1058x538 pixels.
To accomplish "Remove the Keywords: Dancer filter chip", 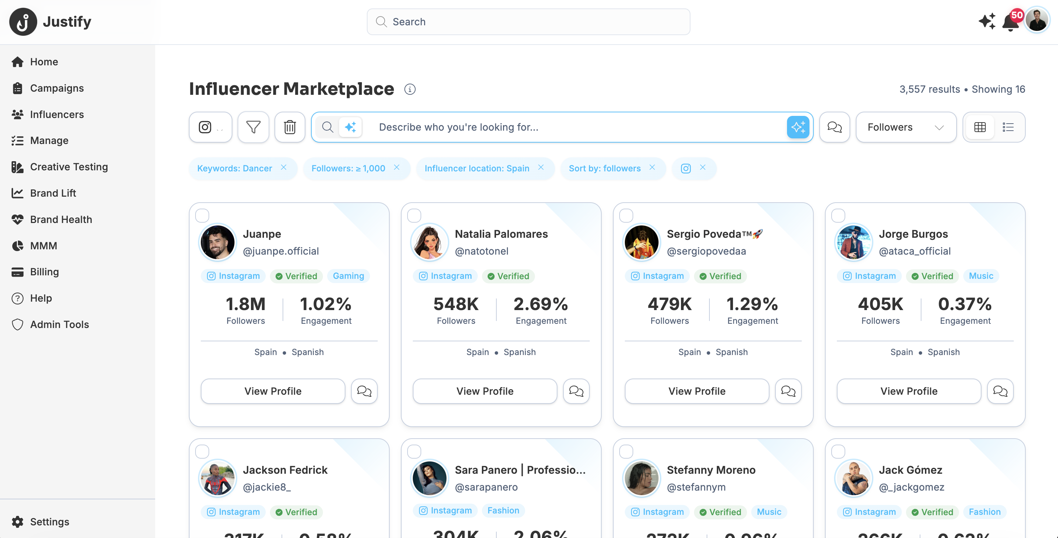I will coord(283,168).
